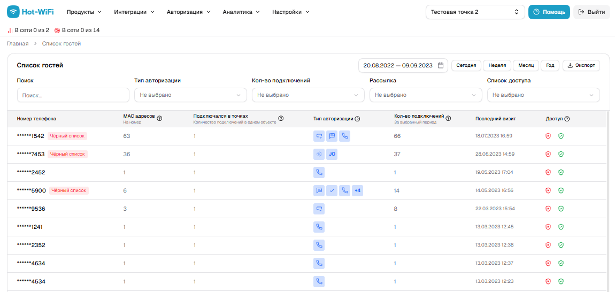
Task: Click the Чёрный список tag for 5900
Action: click(x=69, y=190)
